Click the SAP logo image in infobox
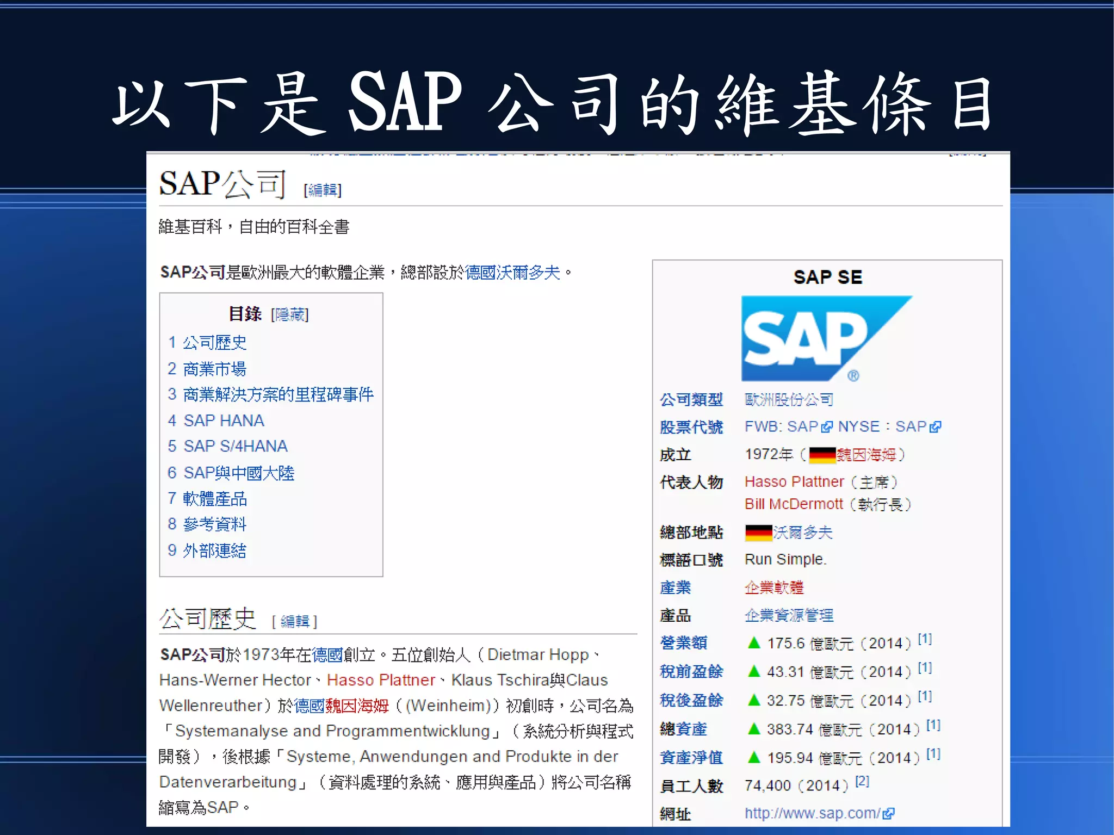This screenshot has width=1114, height=835. (827, 338)
